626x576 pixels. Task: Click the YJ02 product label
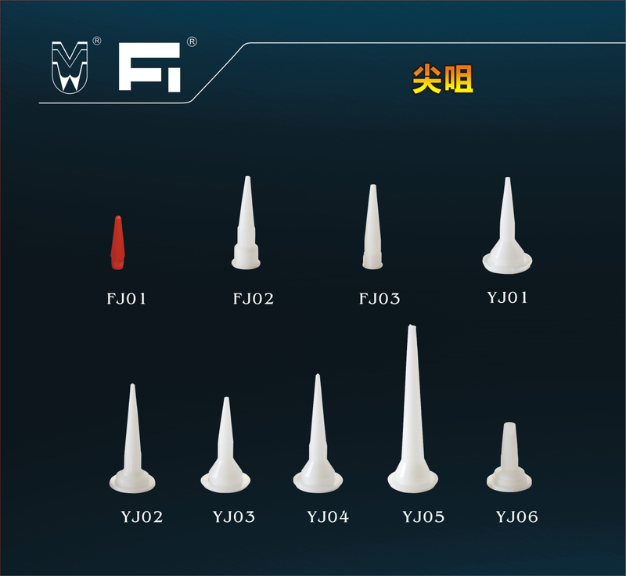click(x=142, y=517)
